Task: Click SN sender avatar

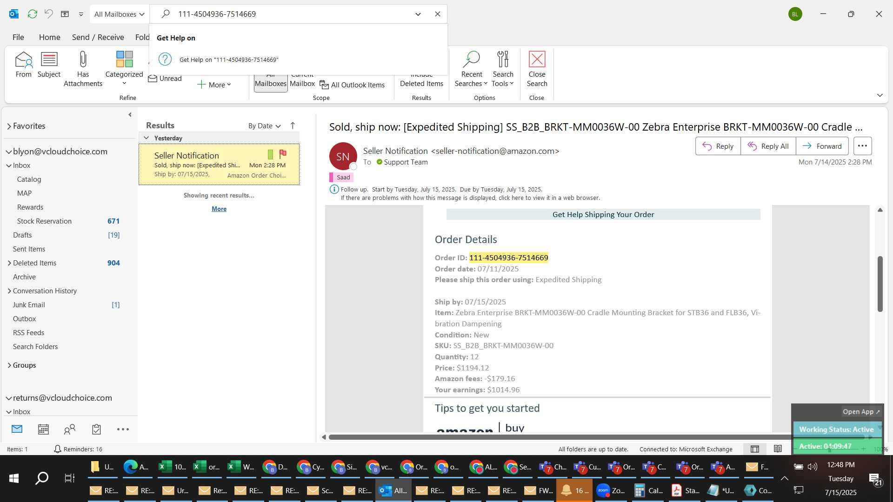Action: tap(343, 156)
